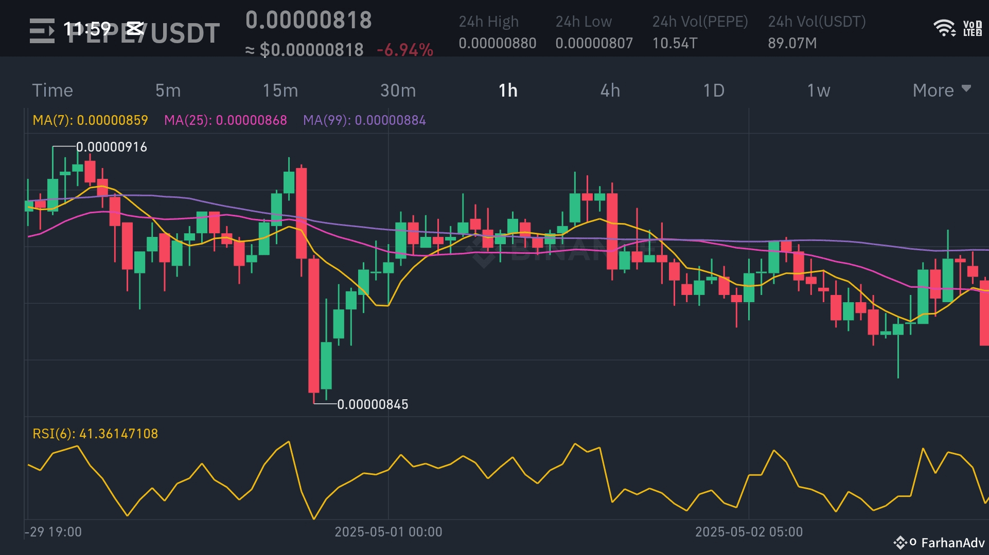
Task: Tap the CapCut status bar icon
Action: tap(135, 28)
